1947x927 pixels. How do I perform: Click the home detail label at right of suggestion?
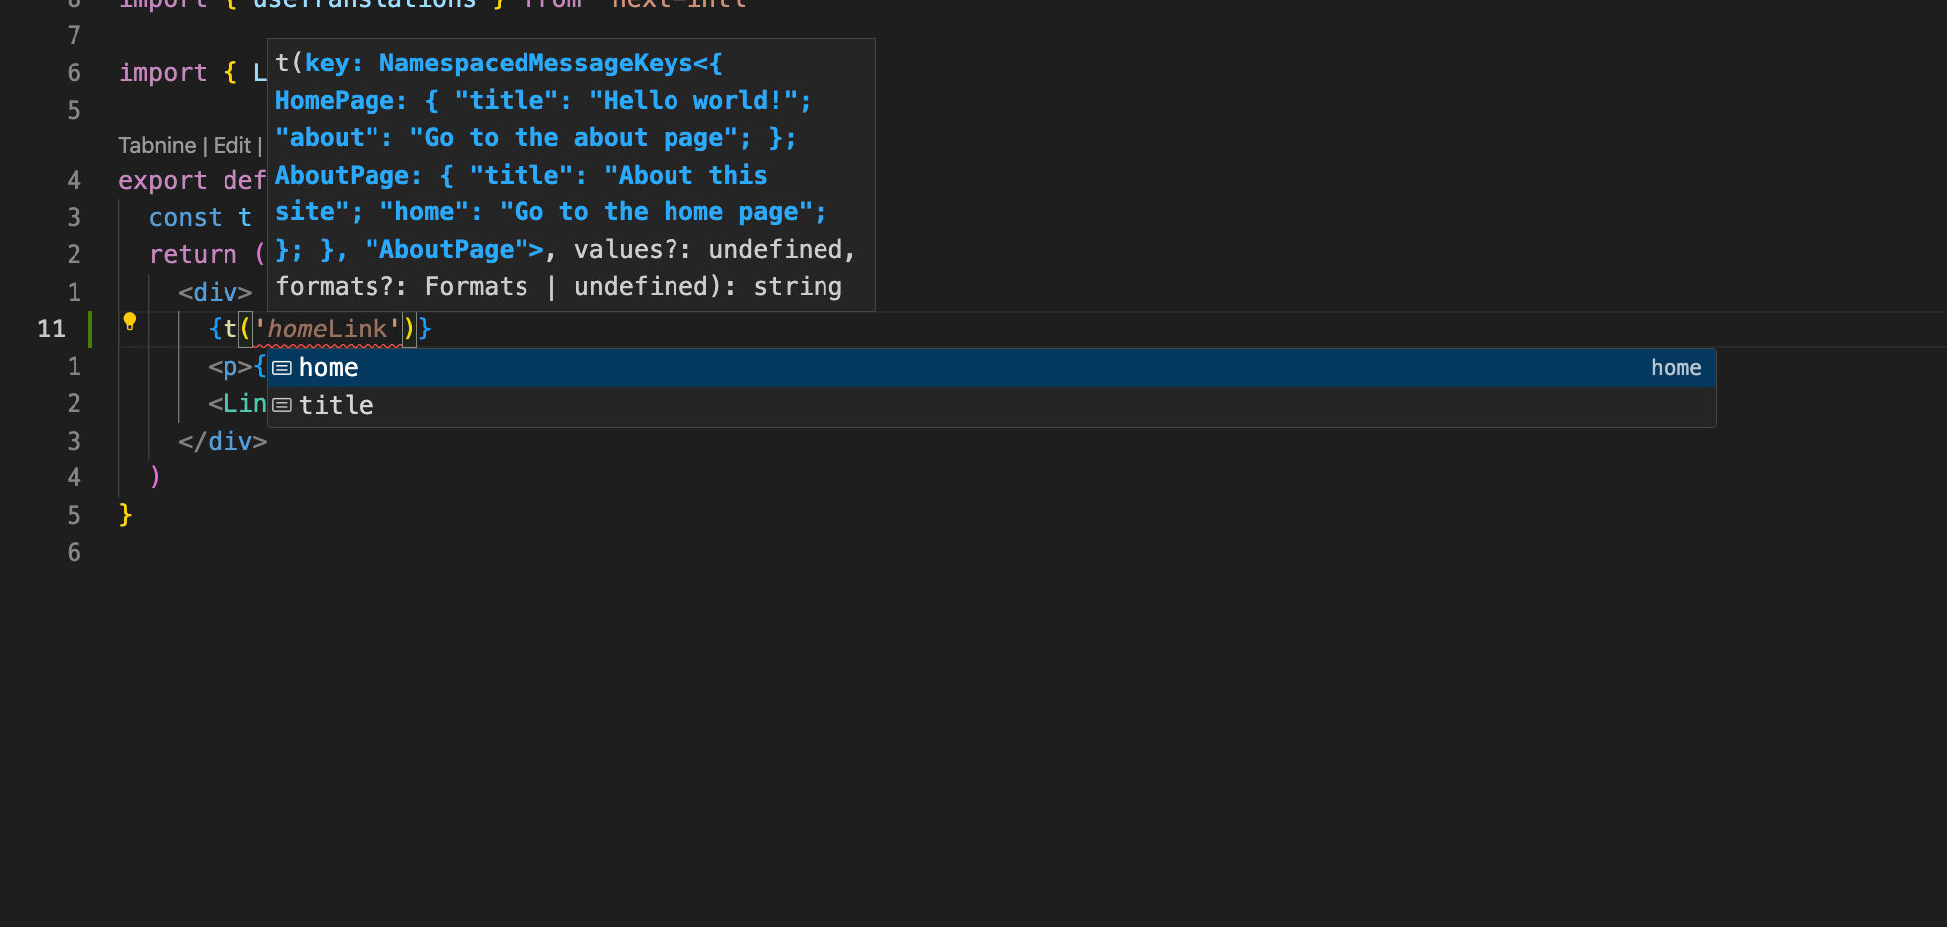1675,368
